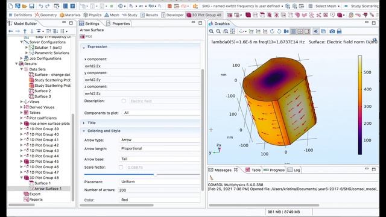Add a Volume plot from the ribbon
Screen dimensions: 386x217
[248, 15]
